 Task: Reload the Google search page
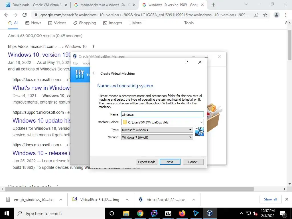25,15
